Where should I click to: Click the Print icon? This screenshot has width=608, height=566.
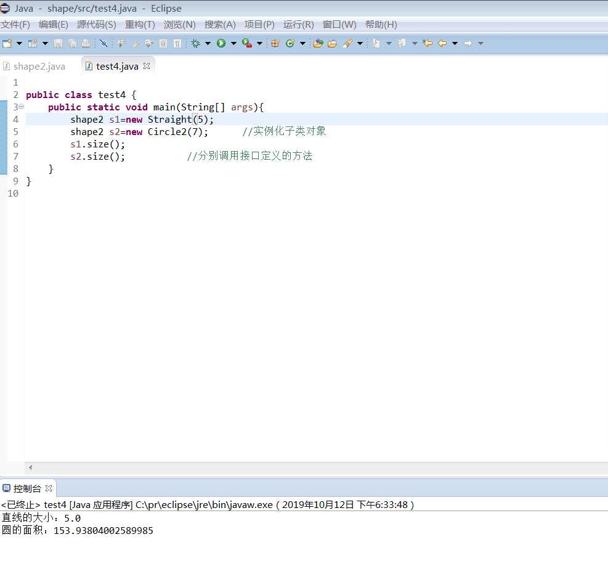coord(86,44)
